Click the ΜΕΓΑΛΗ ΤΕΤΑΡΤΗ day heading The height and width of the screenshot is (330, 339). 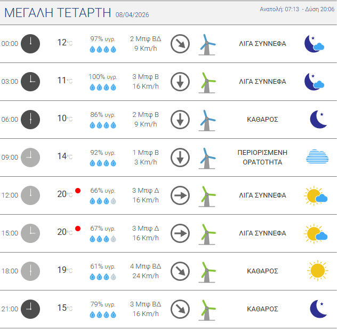point(58,13)
